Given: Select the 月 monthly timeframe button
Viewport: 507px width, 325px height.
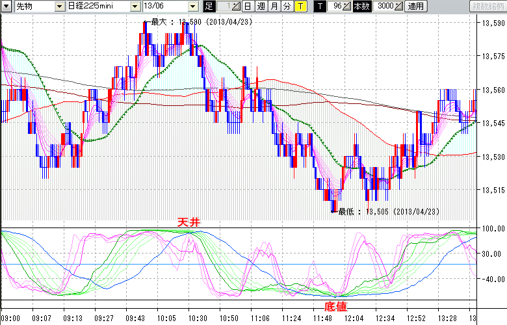Looking at the screenshot, I should coord(274,6).
